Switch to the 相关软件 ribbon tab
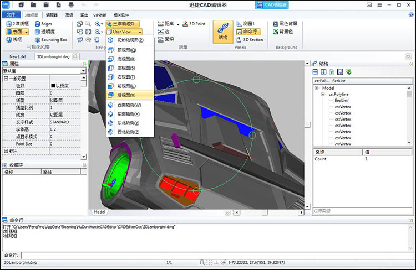This screenshot has width=416, height=270. click(121, 15)
